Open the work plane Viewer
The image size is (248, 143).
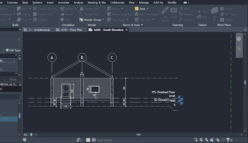tap(226, 20)
